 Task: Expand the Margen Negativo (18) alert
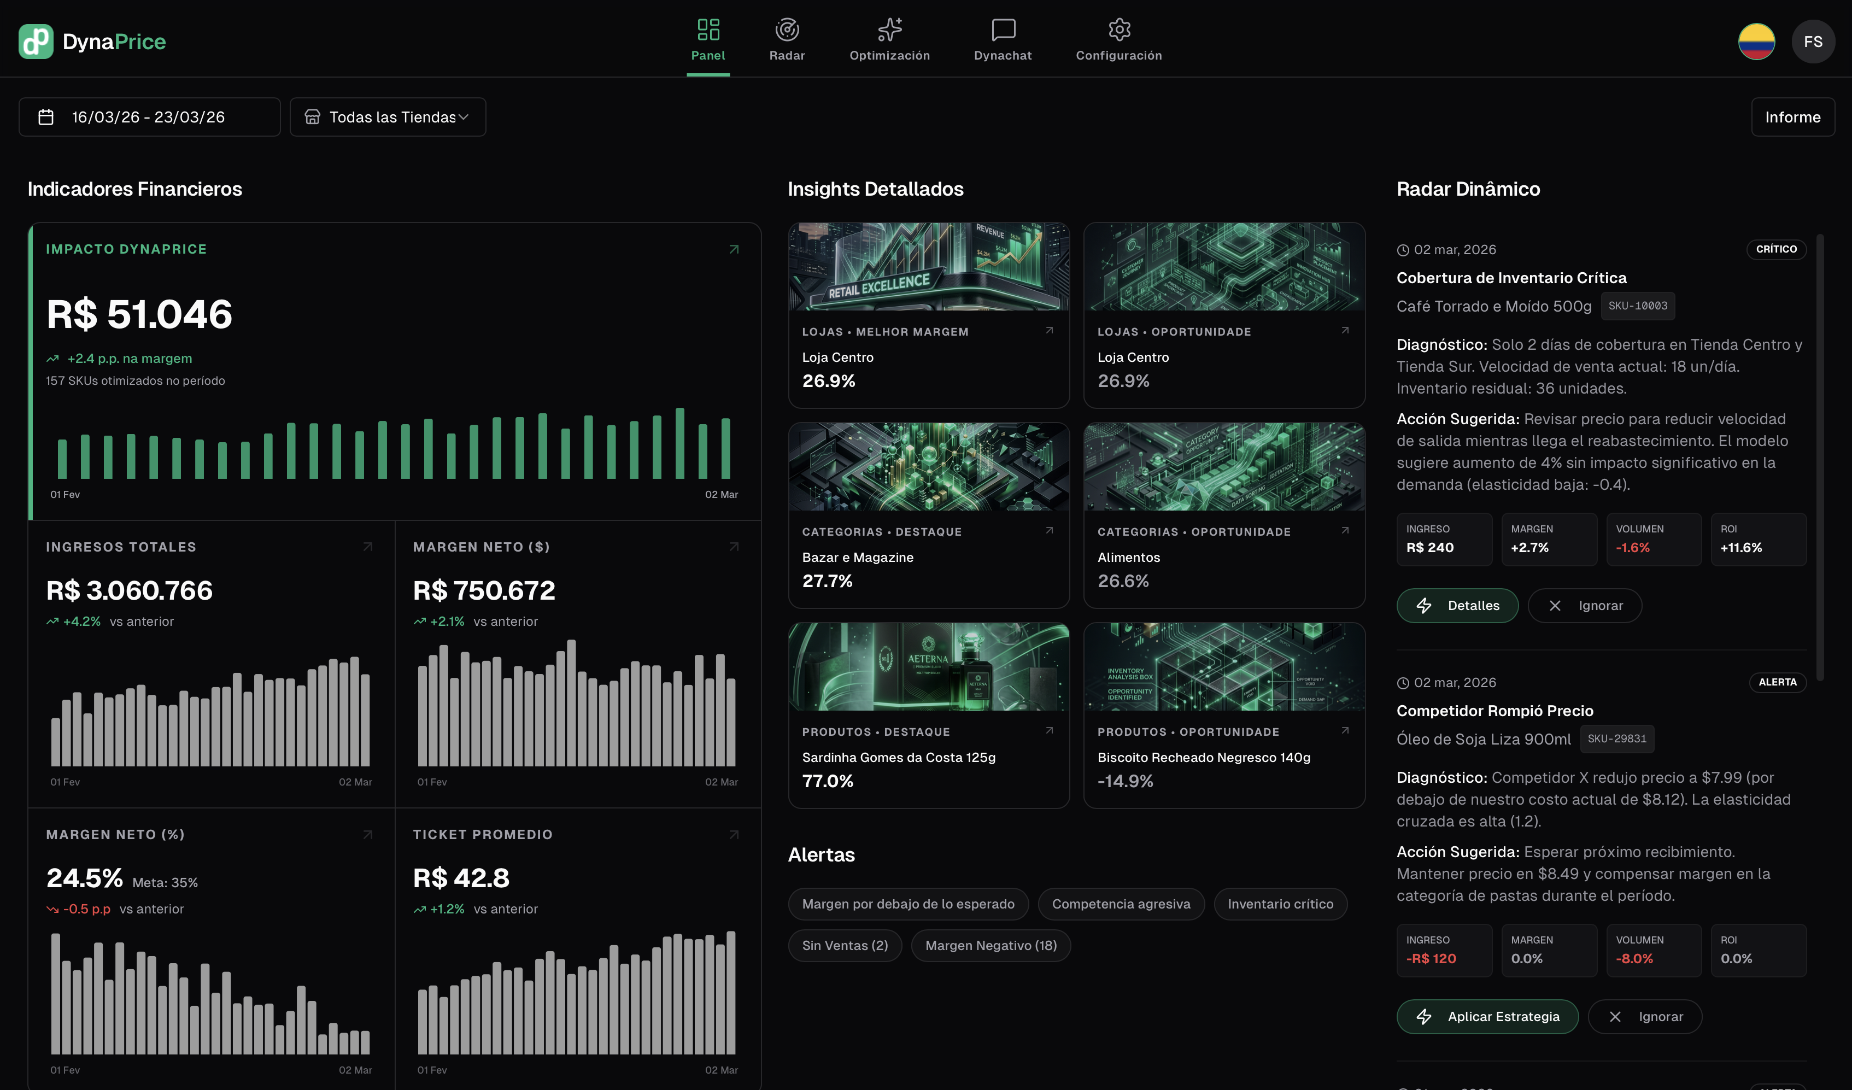991,945
